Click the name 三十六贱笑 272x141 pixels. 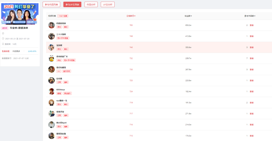(61, 34)
